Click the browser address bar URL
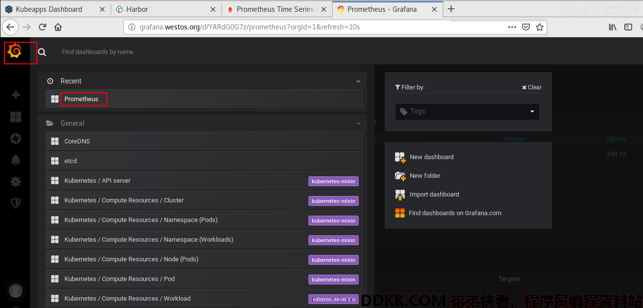 pyautogui.click(x=250, y=27)
